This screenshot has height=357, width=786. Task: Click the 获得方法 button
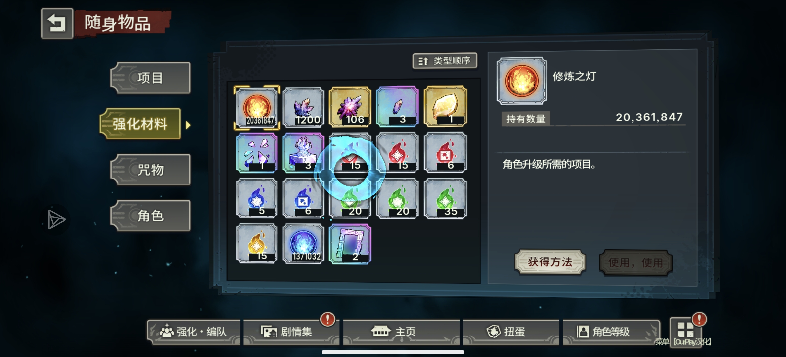pyautogui.click(x=550, y=262)
